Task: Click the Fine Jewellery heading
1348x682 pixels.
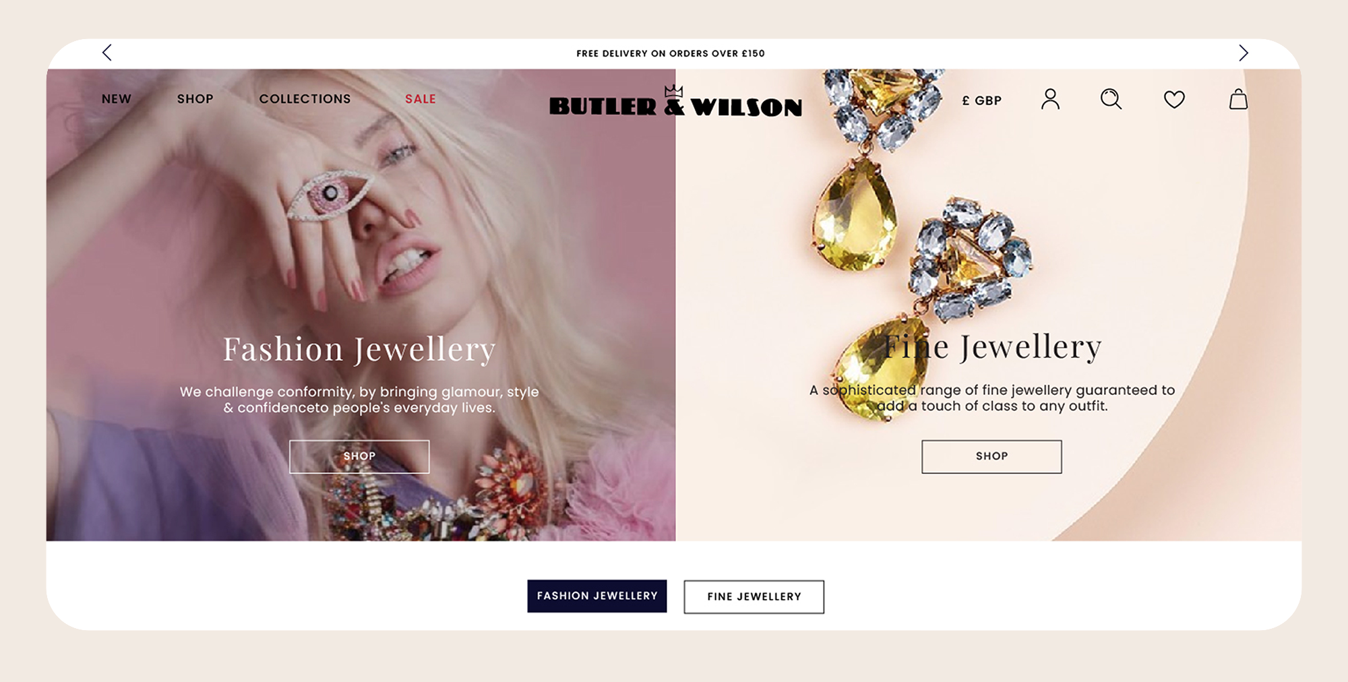Action: click(992, 347)
